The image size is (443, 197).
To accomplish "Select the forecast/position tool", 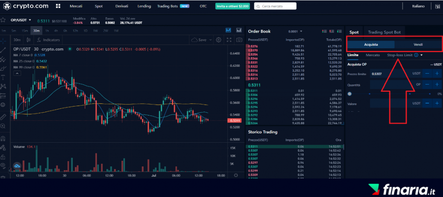I will tap(3, 95).
